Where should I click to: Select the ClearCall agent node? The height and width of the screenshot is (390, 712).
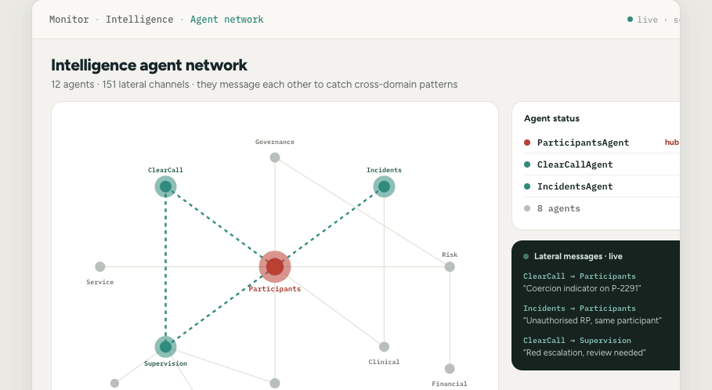pyautogui.click(x=165, y=186)
